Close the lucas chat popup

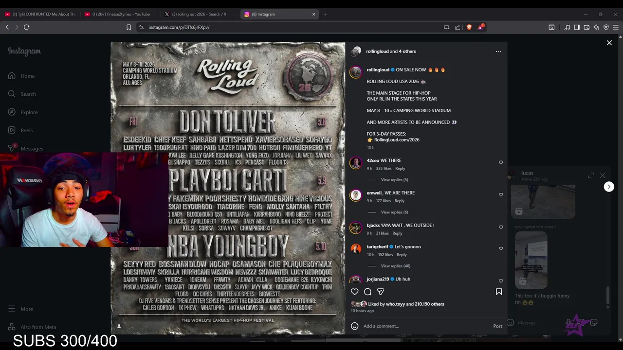point(603,175)
